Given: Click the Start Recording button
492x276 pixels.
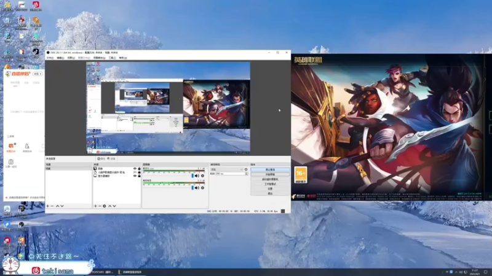Looking at the screenshot, I should (270, 174).
